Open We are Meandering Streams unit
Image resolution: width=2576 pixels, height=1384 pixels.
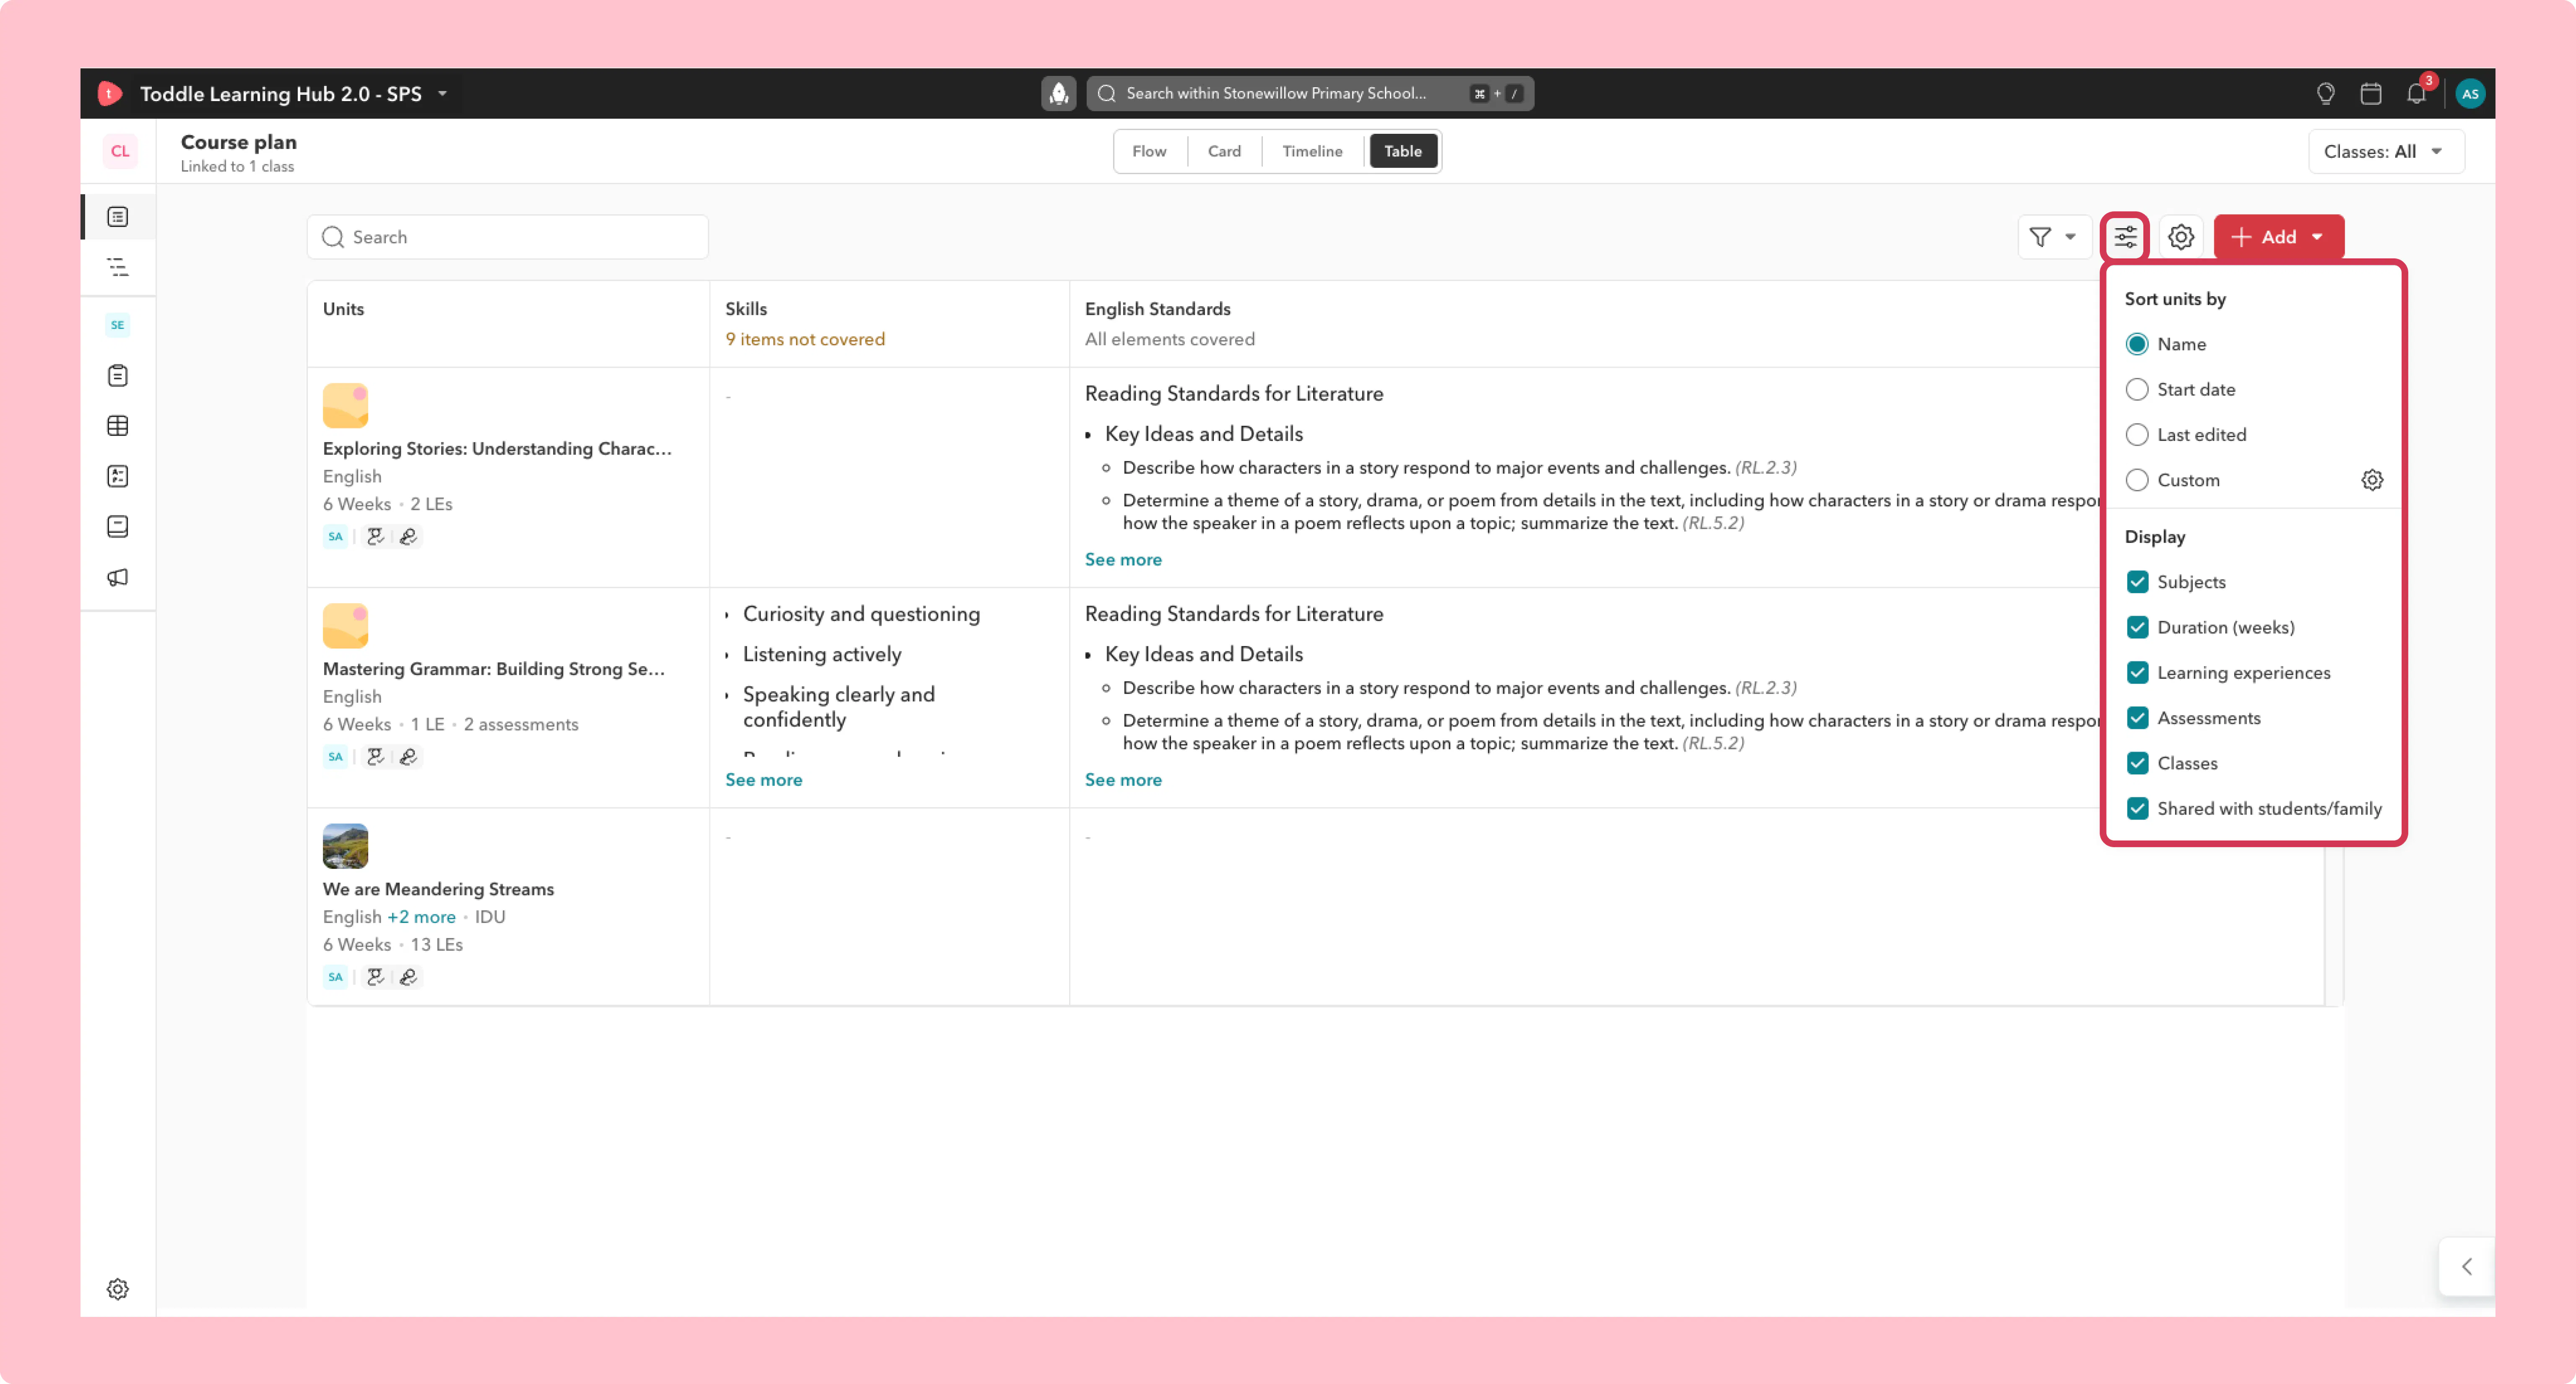click(438, 889)
